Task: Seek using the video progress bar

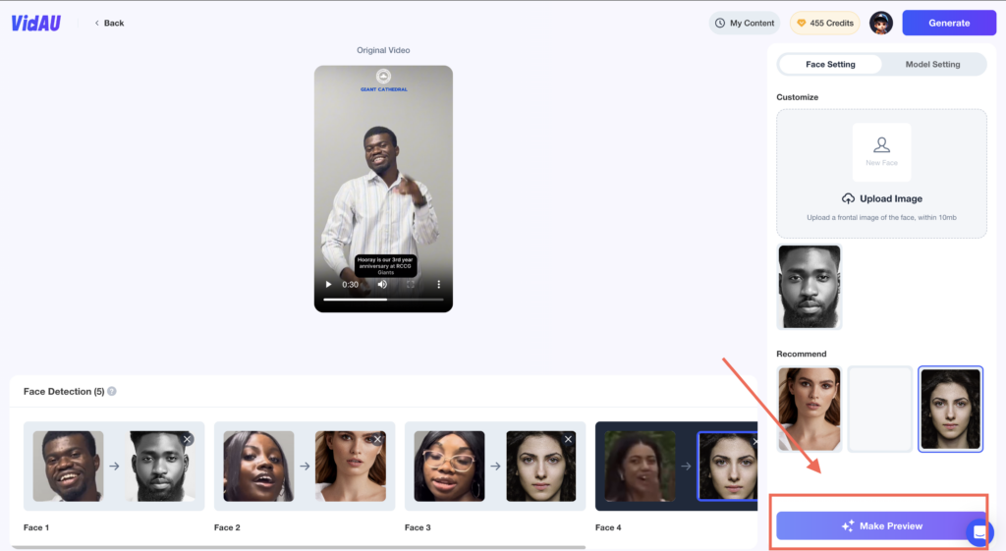Action: pos(383,300)
